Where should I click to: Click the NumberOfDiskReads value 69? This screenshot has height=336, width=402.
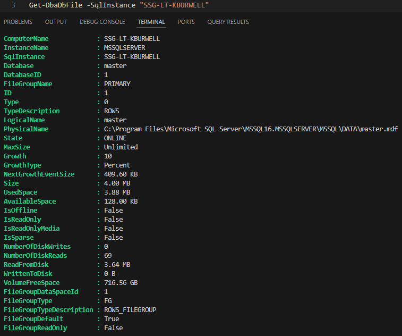click(108, 256)
